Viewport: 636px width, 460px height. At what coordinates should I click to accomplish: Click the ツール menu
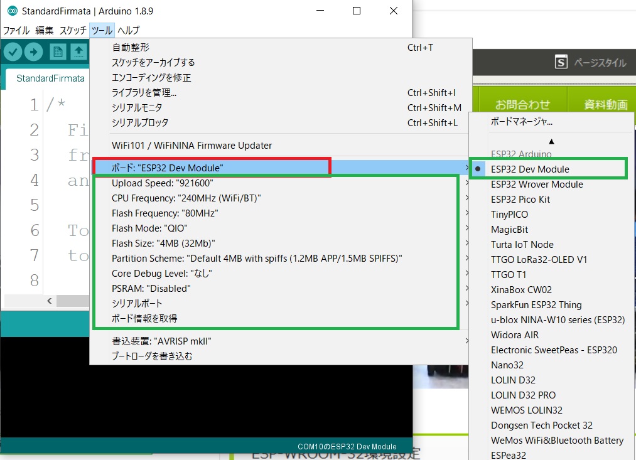pos(102,30)
